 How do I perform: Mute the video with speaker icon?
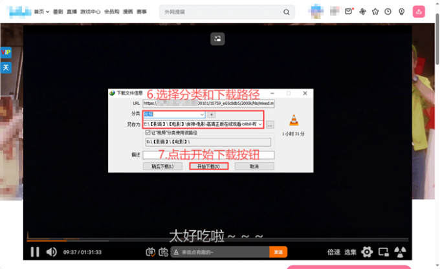tap(51, 252)
